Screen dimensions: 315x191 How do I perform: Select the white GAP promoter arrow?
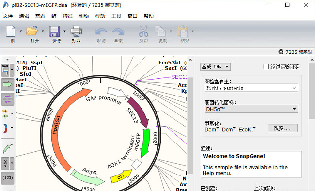(x=116, y=92)
